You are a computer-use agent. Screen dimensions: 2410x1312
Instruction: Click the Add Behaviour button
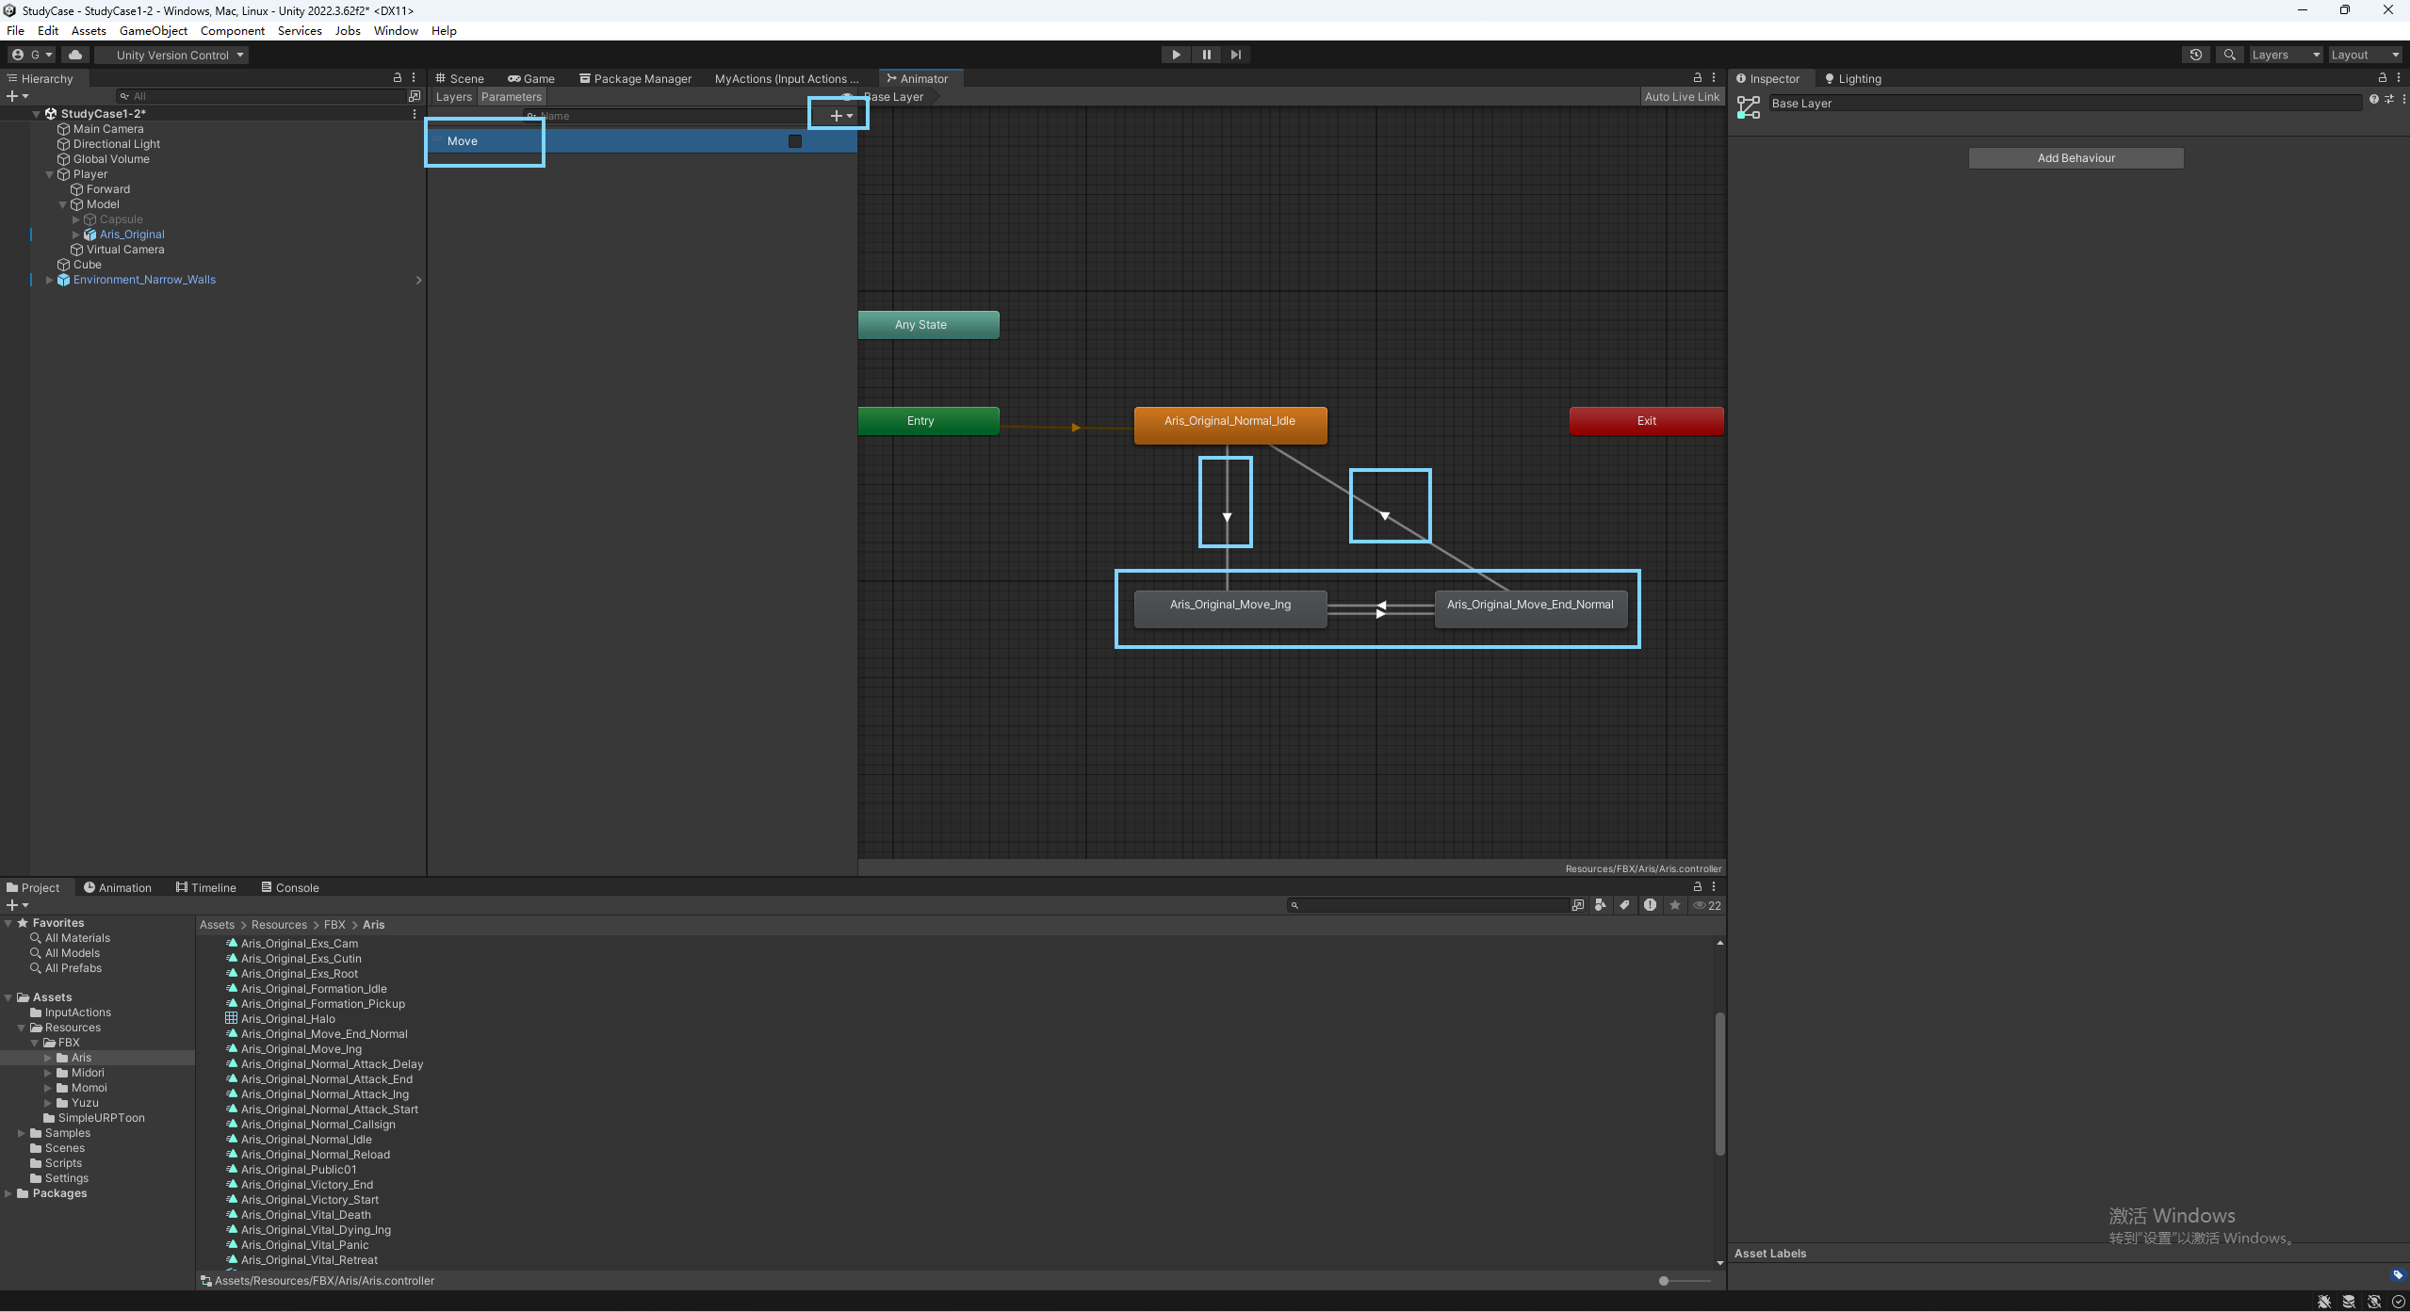pyautogui.click(x=2076, y=158)
